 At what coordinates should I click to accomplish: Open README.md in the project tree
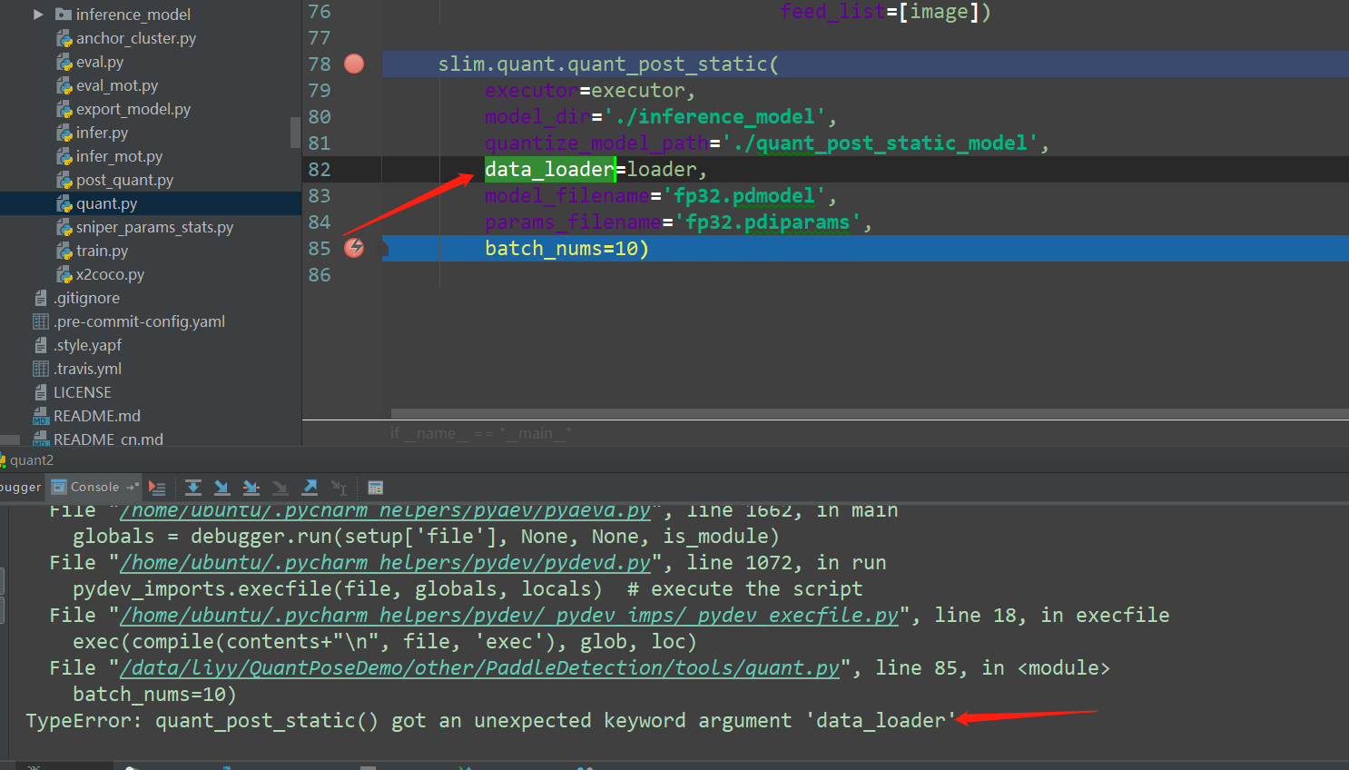[x=97, y=416]
